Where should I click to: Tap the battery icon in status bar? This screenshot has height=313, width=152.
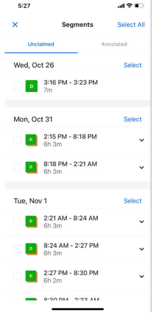(x=139, y=6)
